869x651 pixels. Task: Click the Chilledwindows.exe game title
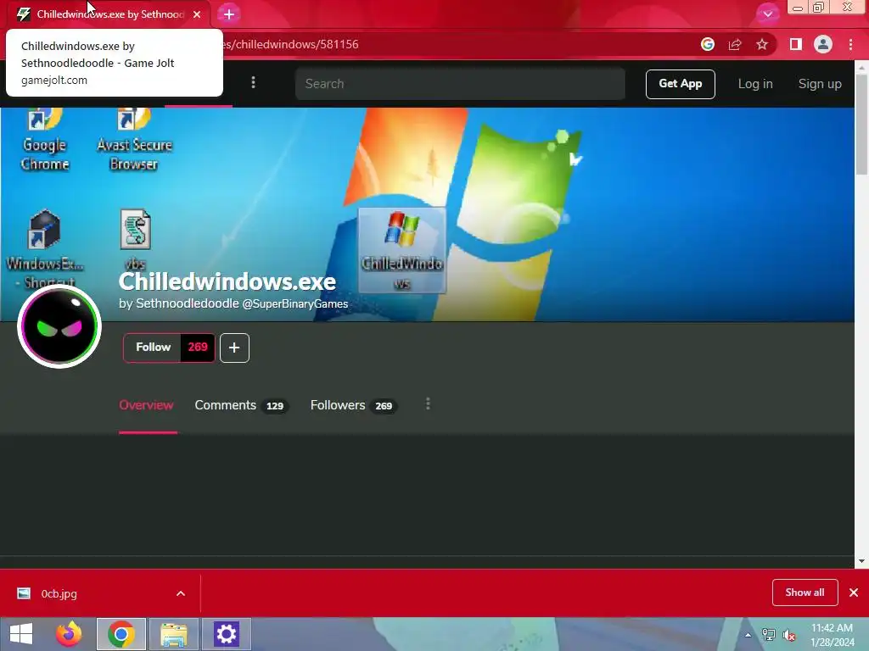click(x=227, y=281)
